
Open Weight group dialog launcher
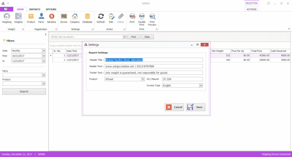23,29
